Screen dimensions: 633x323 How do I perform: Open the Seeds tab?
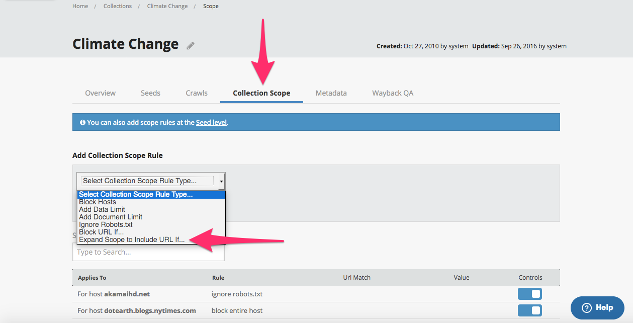(150, 93)
